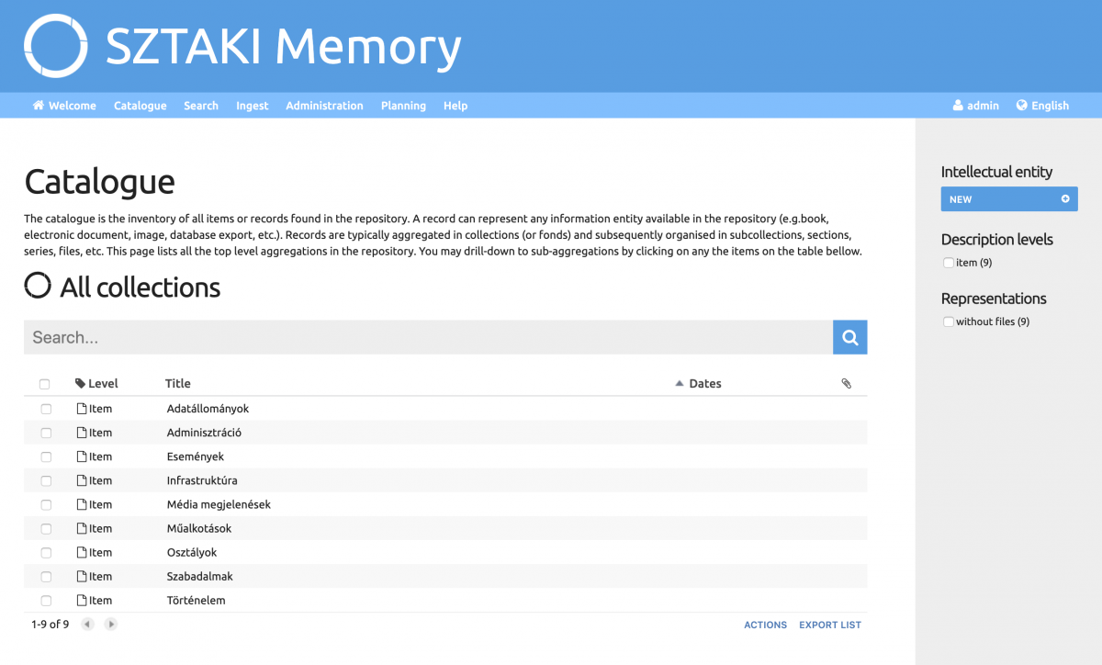This screenshot has height=665, width=1102.
Task: Open the Help menu
Action: click(455, 106)
